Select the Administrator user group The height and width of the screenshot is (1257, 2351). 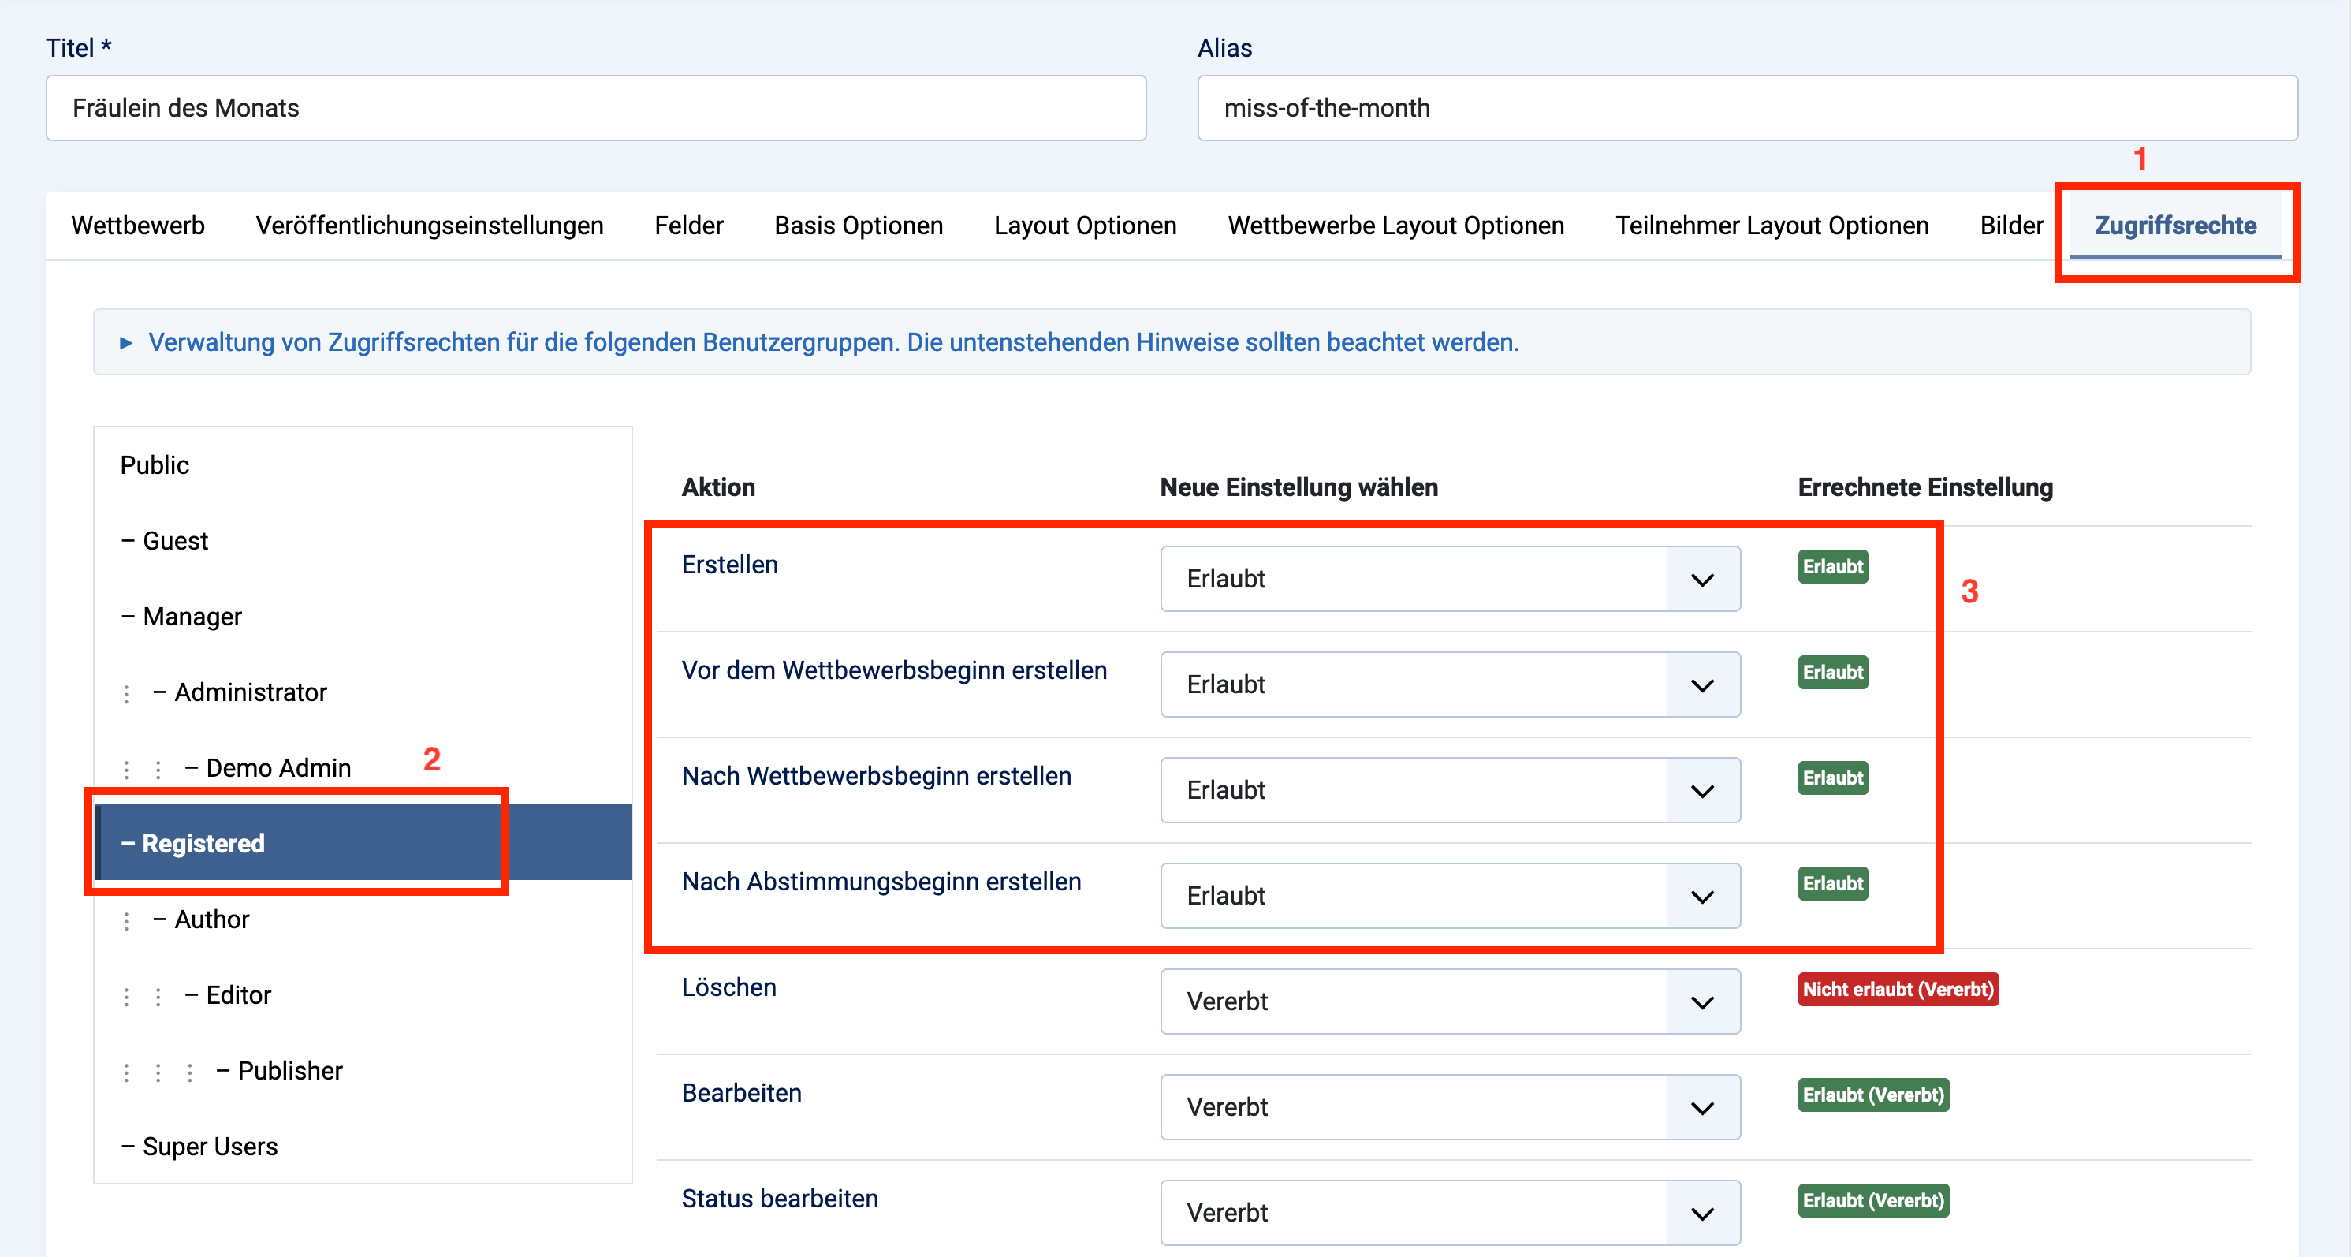[x=250, y=693]
